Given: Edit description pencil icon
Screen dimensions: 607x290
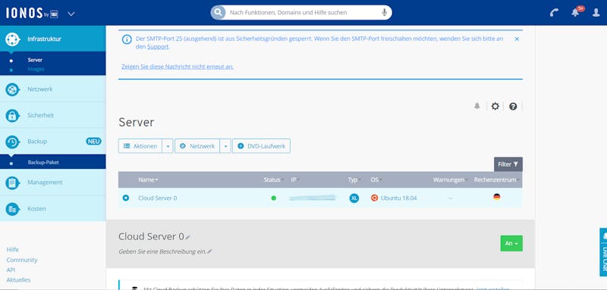Looking at the screenshot, I should 209,251.
